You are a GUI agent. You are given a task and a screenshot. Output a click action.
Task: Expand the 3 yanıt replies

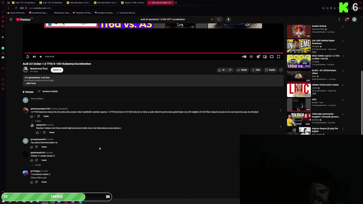pos(36,165)
